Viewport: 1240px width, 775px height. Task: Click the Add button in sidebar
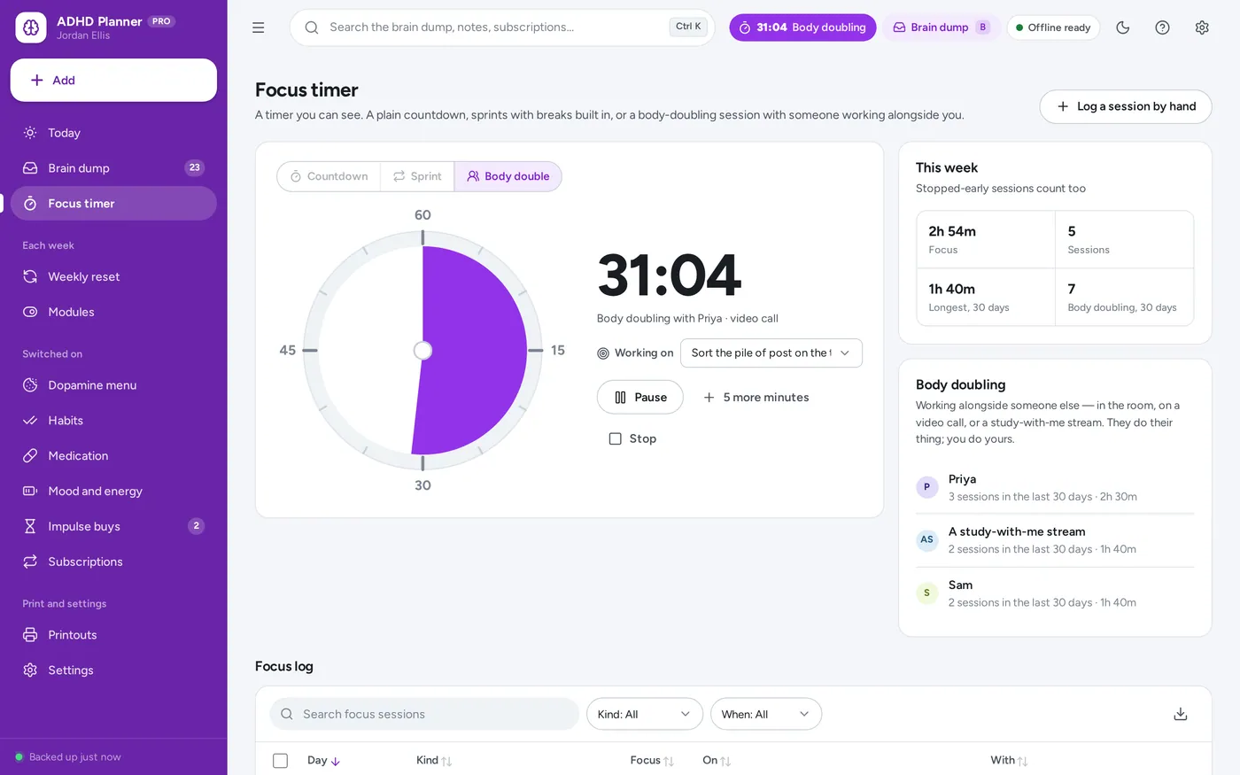(x=113, y=81)
